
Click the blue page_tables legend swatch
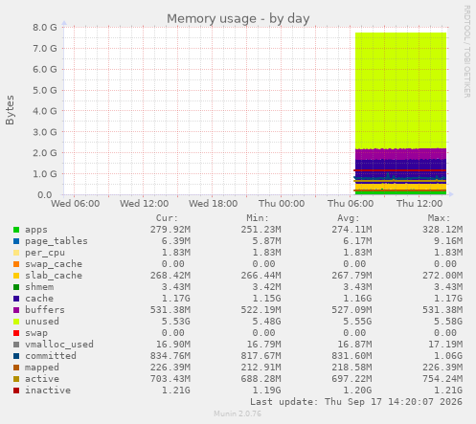point(16,241)
